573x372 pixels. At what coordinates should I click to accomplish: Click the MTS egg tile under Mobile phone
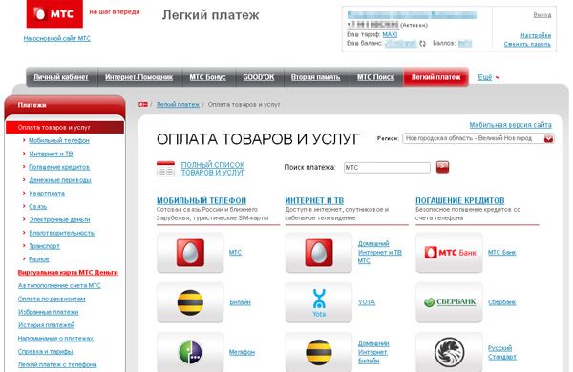pyautogui.click(x=190, y=253)
